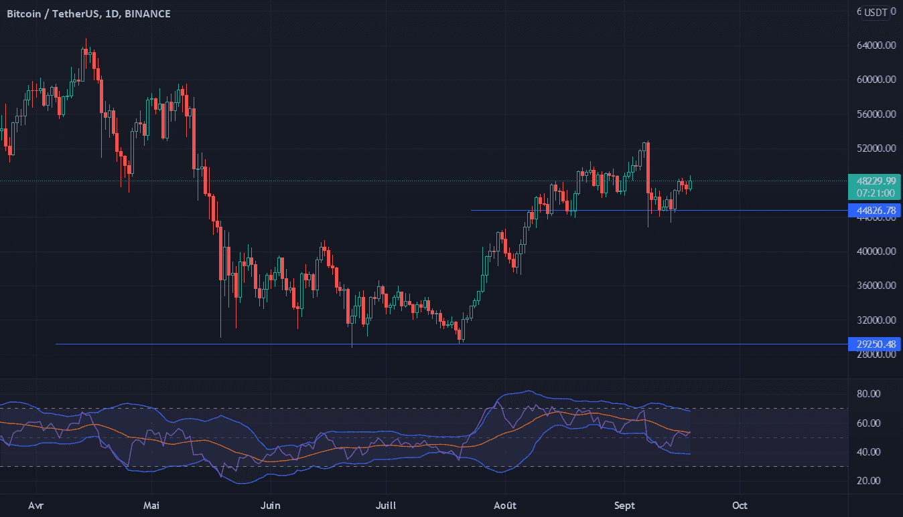Open the USDT currency selector
Viewport: 903px width, 517px height.
[x=875, y=12]
